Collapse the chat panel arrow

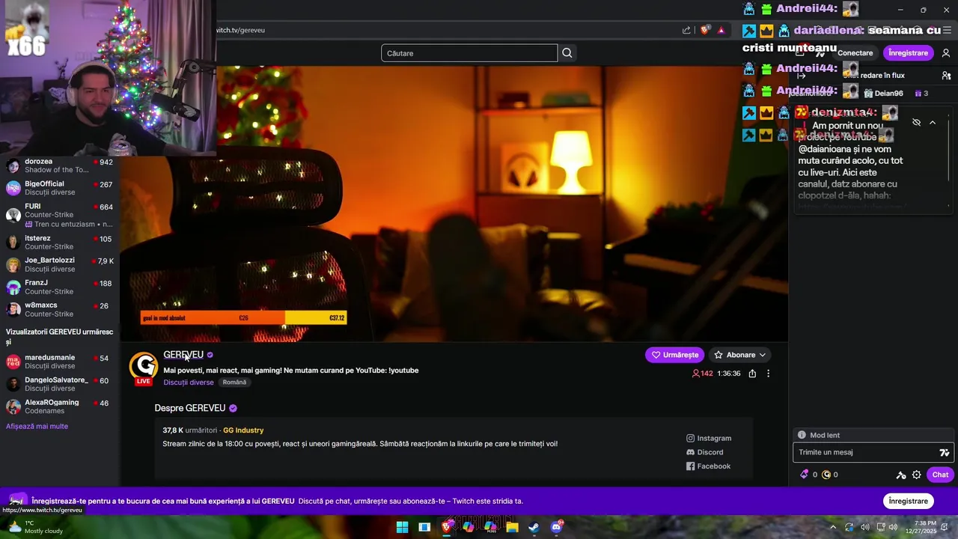click(802, 76)
